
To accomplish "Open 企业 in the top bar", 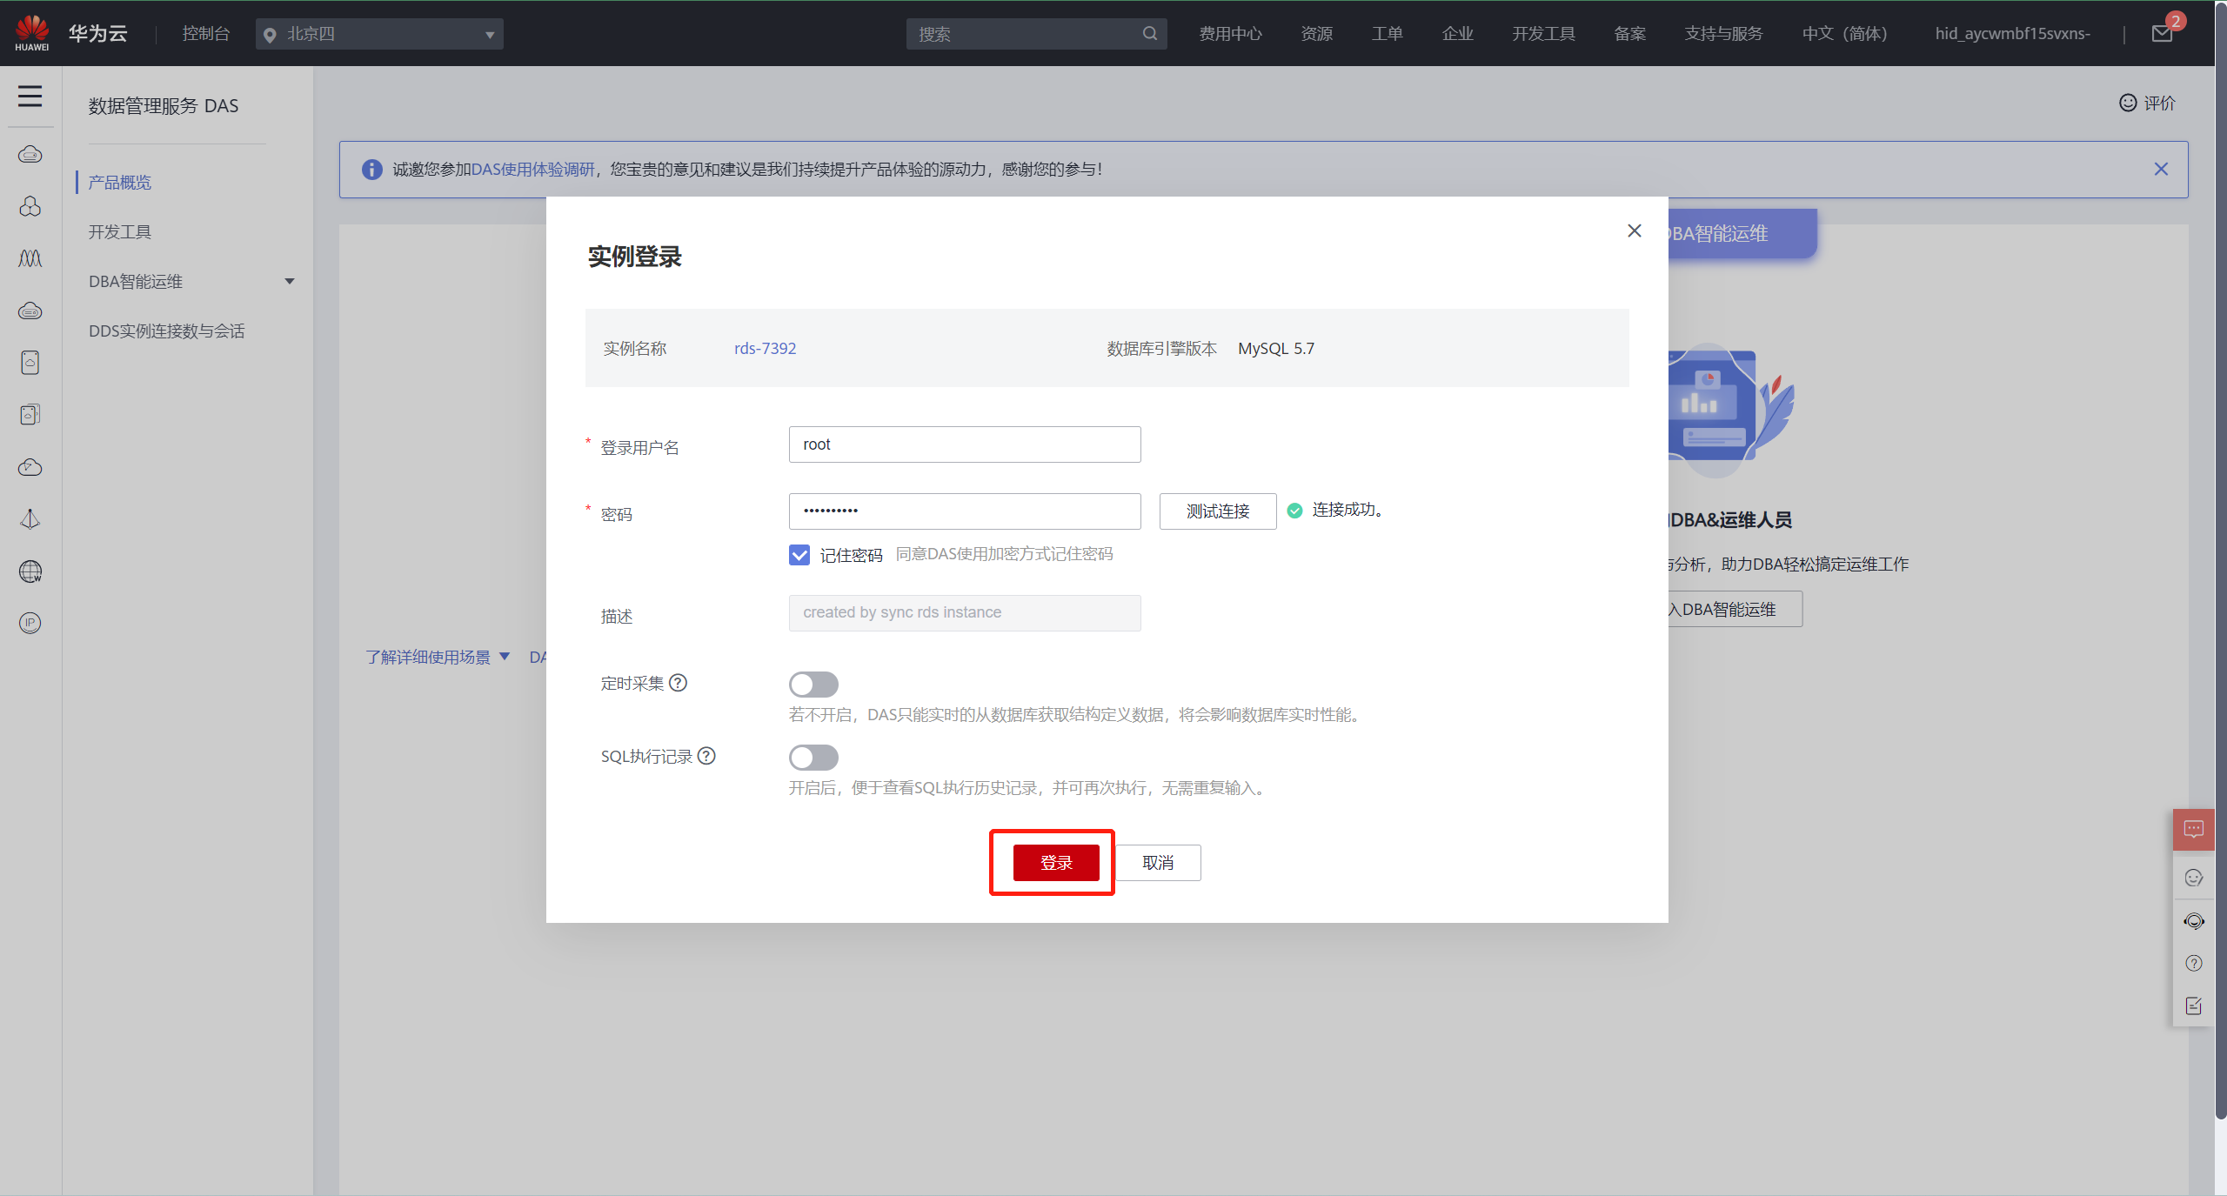I will [1458, 34].
